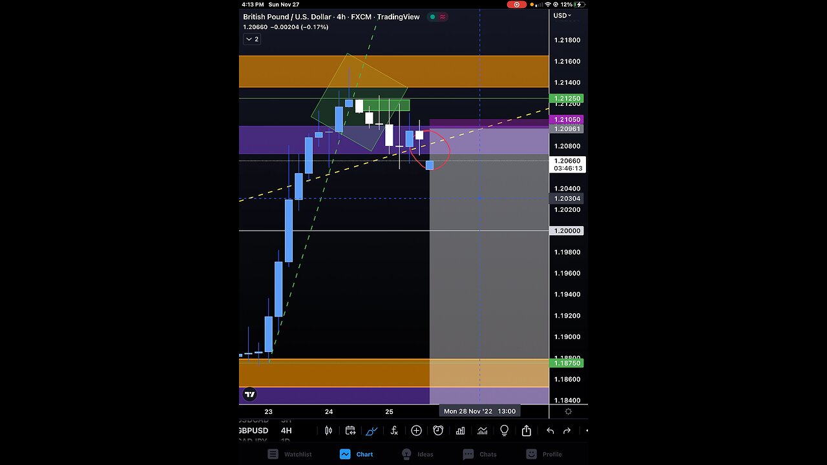Image resolution: width=827 pixels, height=465 pixels.
Task: Open the date range calendar tool
Action: click(x=350, y=431)
